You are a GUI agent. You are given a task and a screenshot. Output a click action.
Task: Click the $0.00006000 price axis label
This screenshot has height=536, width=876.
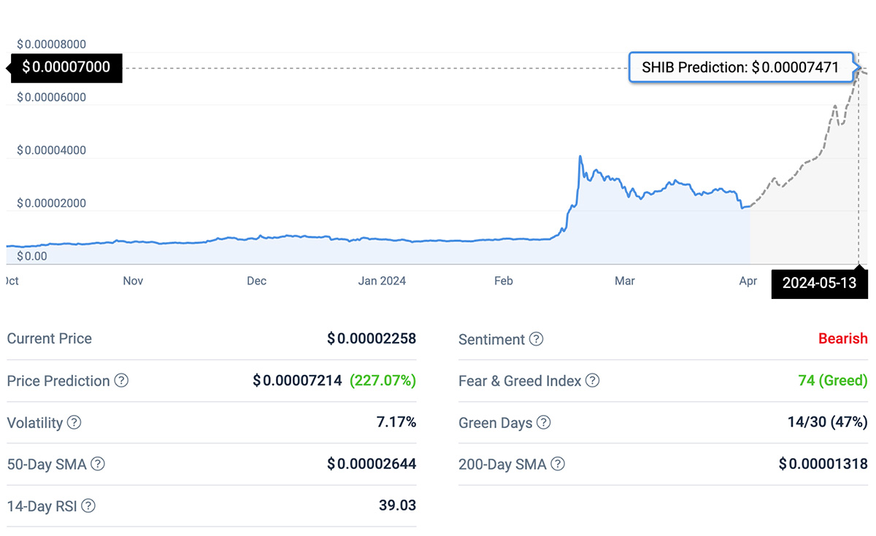coord(51,98)
